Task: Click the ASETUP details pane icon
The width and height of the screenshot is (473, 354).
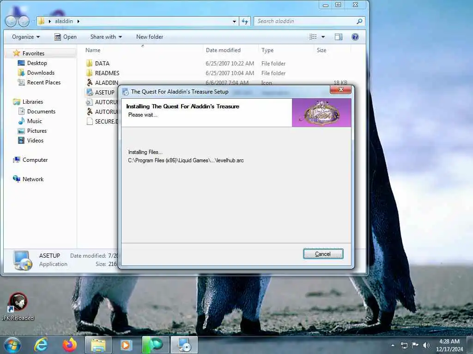Action: pyautogui.click(x=23, y=260)
